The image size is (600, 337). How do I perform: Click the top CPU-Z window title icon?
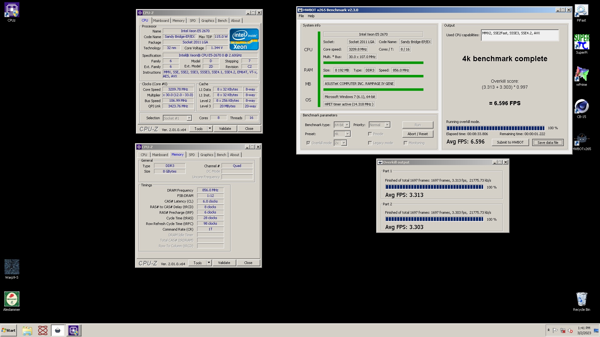140,13
